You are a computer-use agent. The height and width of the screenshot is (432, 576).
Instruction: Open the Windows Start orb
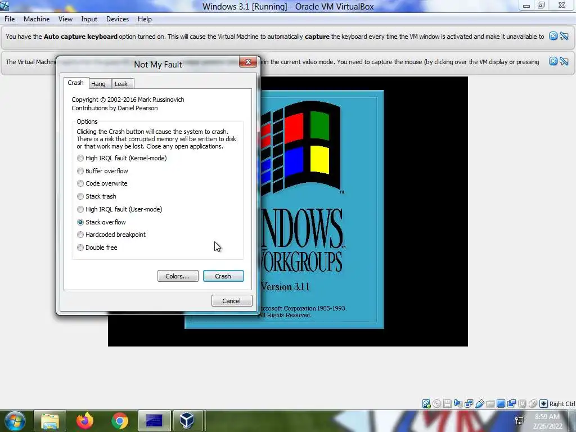click(15, 421)
